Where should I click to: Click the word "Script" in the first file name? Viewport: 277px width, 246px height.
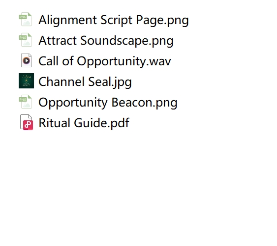117,20
